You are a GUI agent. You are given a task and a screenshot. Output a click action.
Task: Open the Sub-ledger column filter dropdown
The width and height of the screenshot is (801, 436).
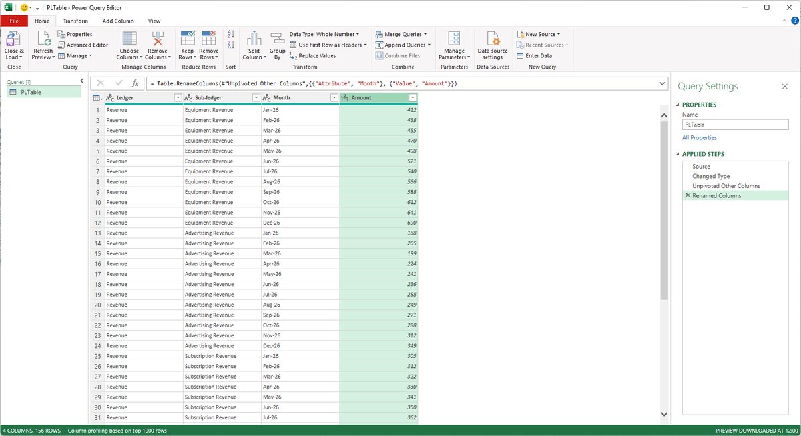coord(256,98)
